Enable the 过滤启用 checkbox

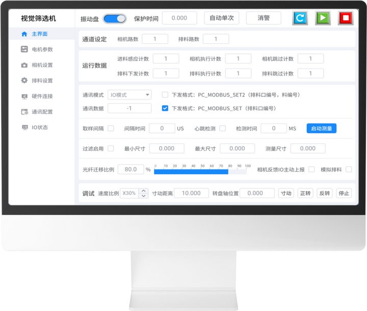tap(111, 149)
